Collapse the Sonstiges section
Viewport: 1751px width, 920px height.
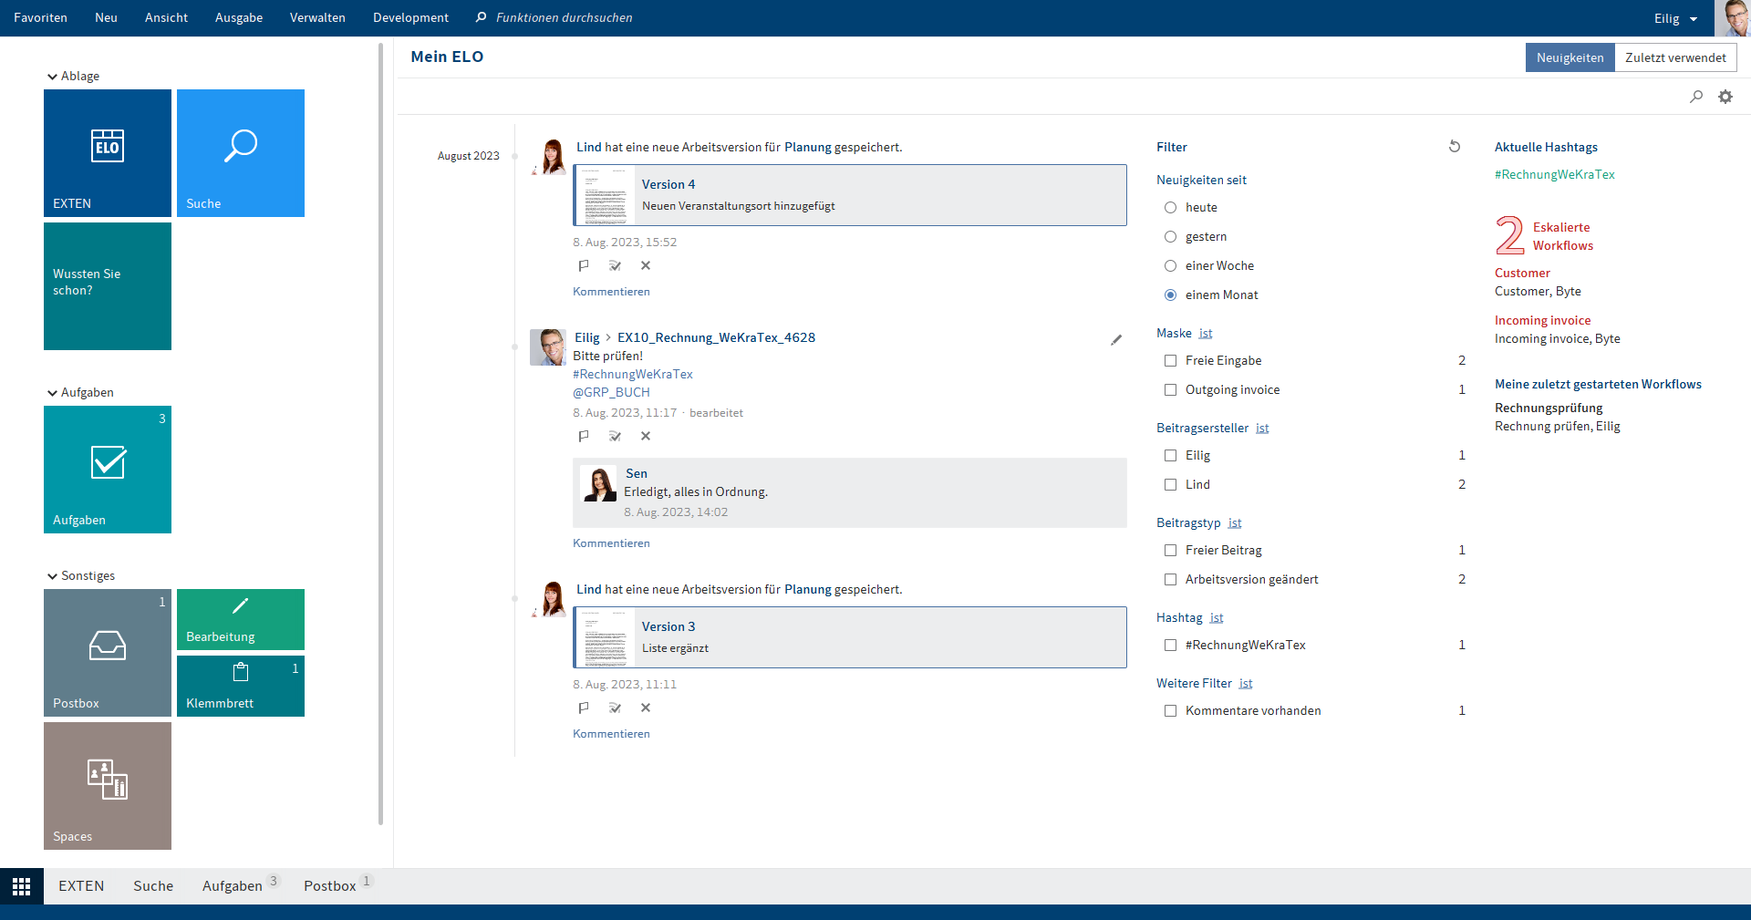(x=53, y=576)
